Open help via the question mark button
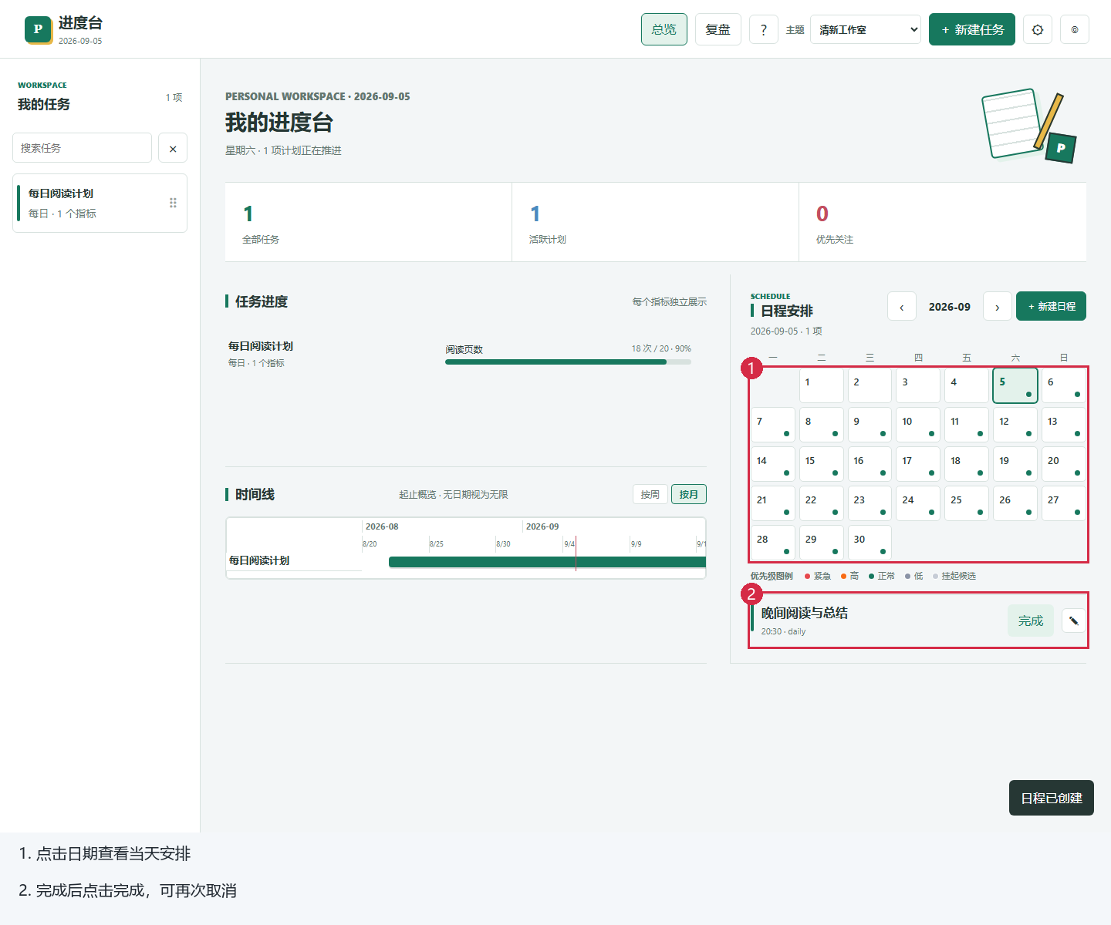This screenshot has width=1111, height=925. (x=764, y=29)
